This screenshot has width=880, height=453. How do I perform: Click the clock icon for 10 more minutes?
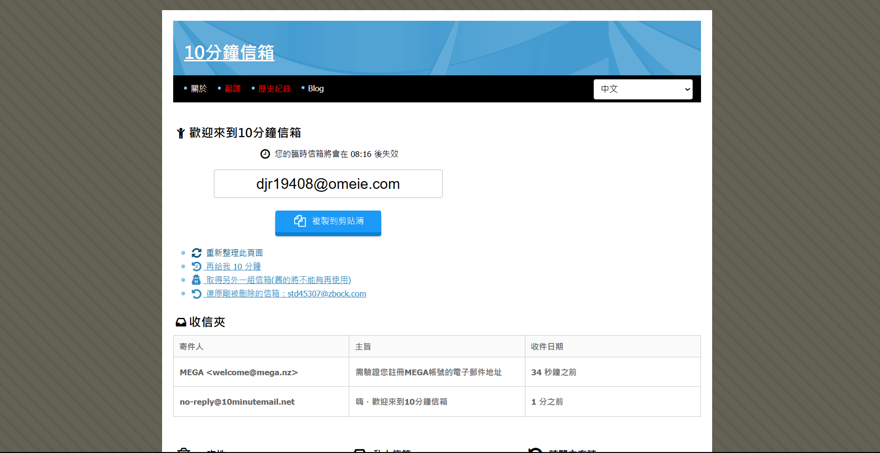point(196,267)
